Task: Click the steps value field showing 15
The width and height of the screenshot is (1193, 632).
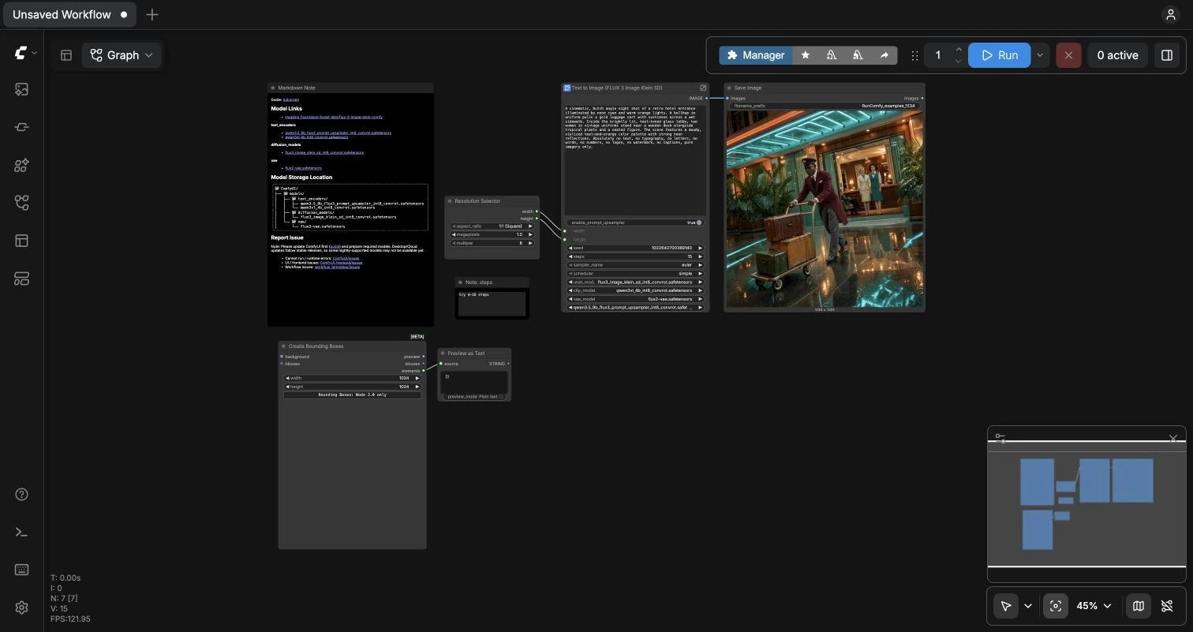Action: pos(635,256)
